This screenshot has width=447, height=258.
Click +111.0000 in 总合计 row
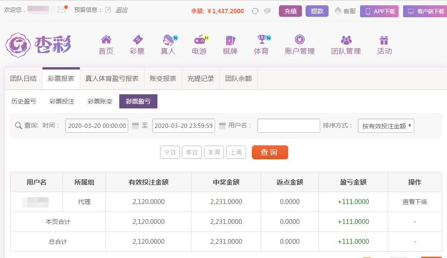coord(353,242)
